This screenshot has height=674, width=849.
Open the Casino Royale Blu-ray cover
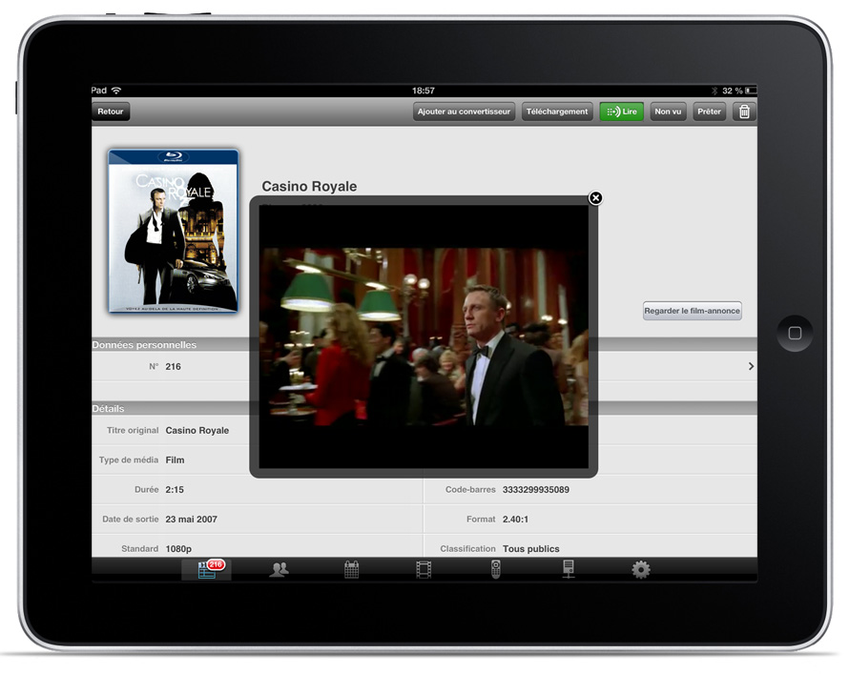click(x=174, y=231)
